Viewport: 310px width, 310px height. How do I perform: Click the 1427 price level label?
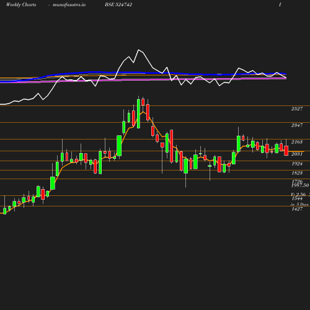[297, 209]
